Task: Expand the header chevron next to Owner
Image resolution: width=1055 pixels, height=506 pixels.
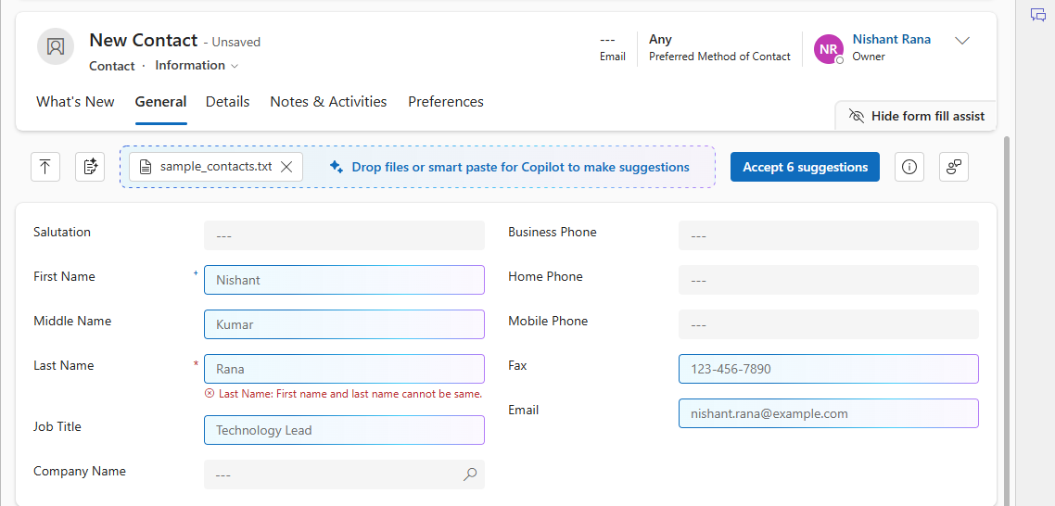Action: point(962,41)
